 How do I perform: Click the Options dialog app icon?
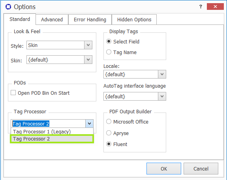click(x=8, y=7)
